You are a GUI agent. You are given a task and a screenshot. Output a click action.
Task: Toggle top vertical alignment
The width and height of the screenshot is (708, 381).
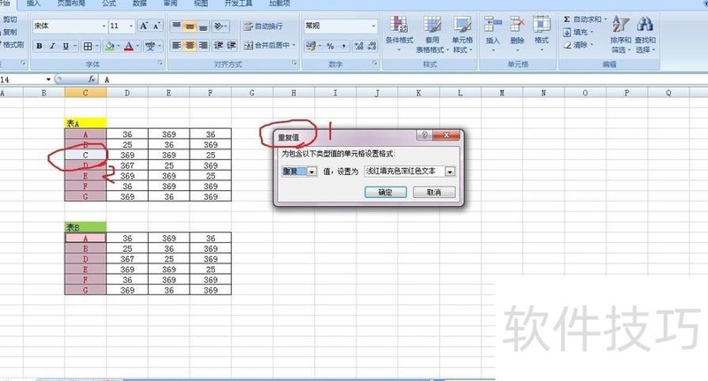coord(177,27)
